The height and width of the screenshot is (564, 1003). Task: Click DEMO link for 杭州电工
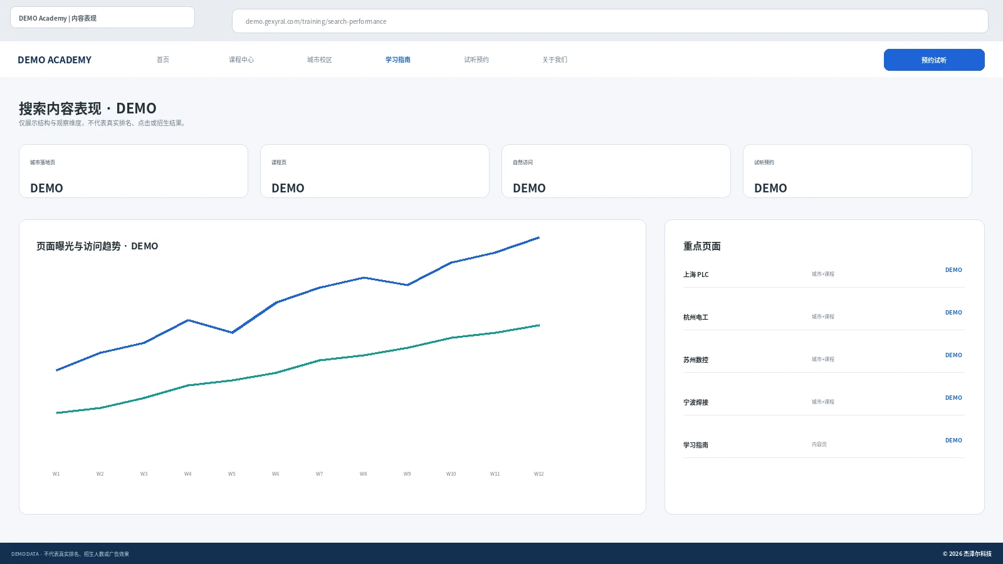tap(953, 313)
